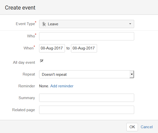
Task: Click the Add reminder link
Action: (x=62, y=86)
